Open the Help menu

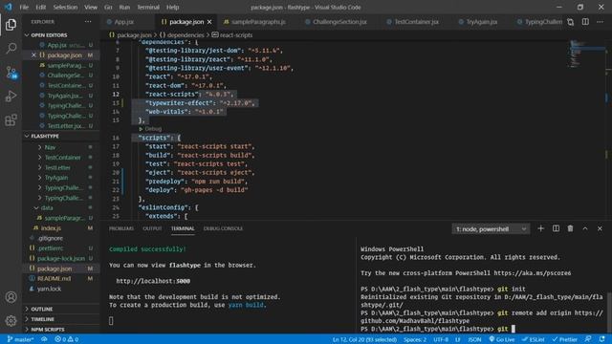172,7
